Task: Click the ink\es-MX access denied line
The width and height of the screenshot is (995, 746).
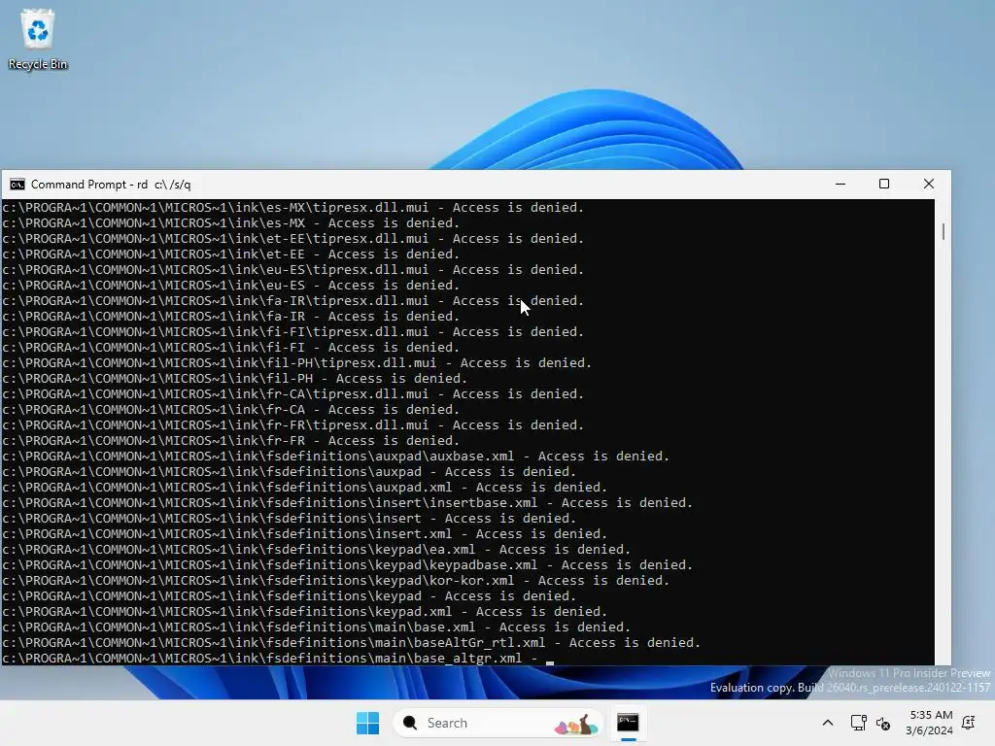Action: point(230,223)
